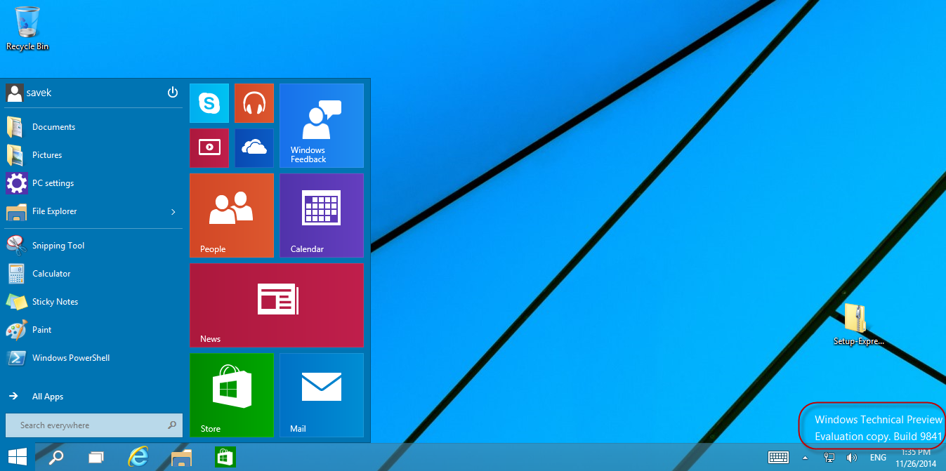Open the People tile

(x=231, y=215)
